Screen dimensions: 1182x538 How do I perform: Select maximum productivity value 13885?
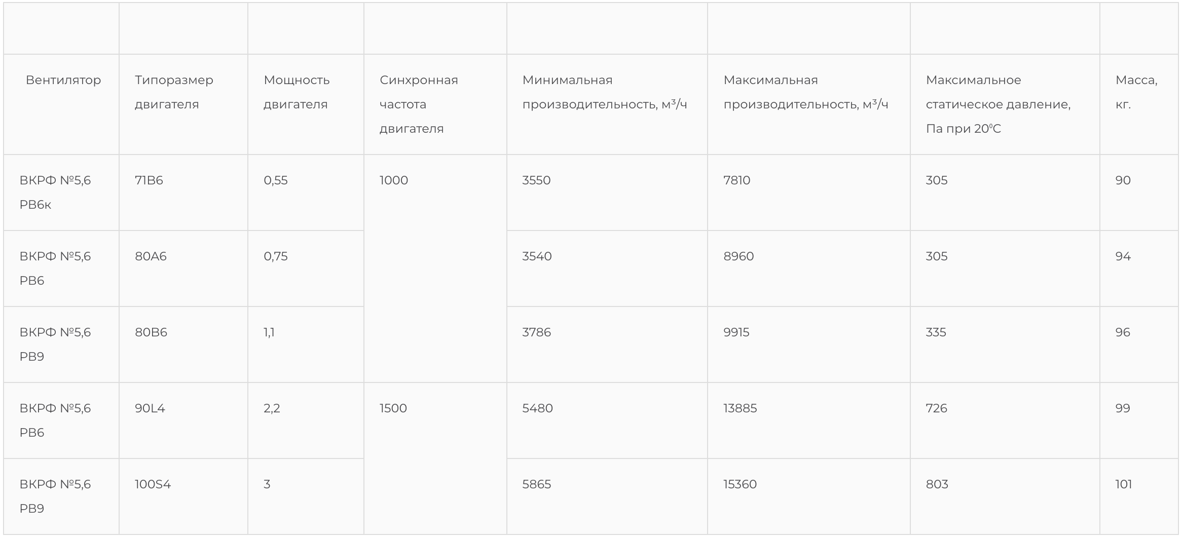pos(740,408)
